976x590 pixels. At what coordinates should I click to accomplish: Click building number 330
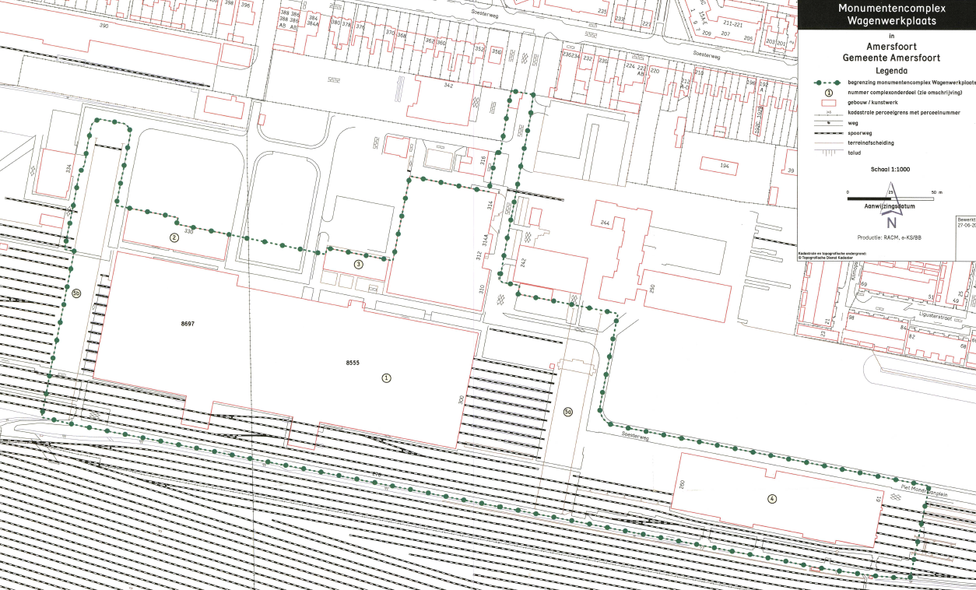pos(188,233)
